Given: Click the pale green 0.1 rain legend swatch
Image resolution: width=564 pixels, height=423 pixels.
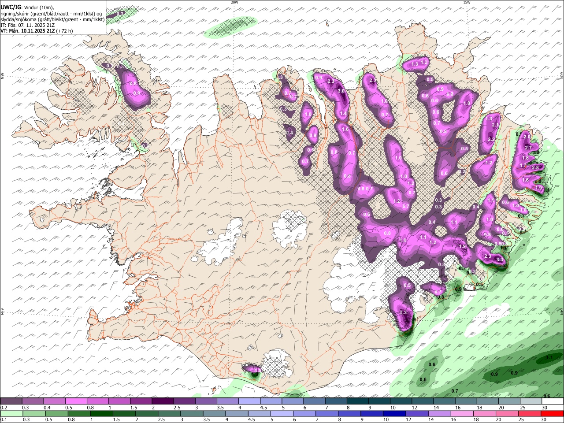Looking at the screenshot, I should pos(11,414).
